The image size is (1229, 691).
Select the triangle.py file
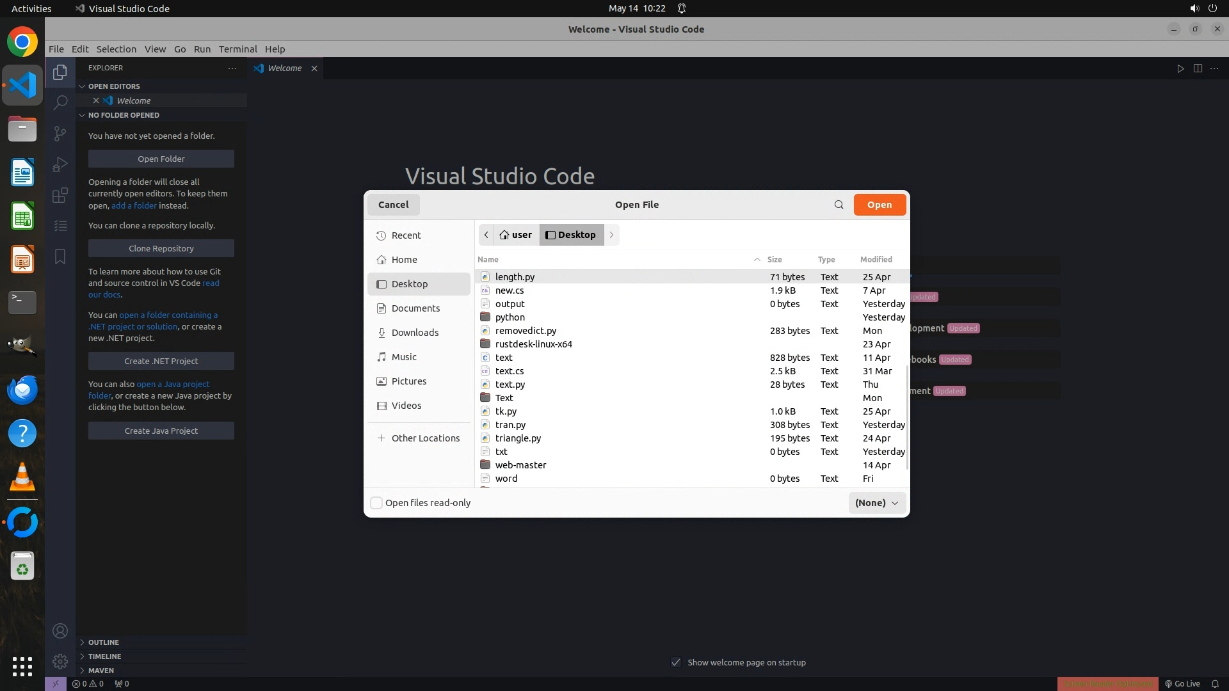518,438
